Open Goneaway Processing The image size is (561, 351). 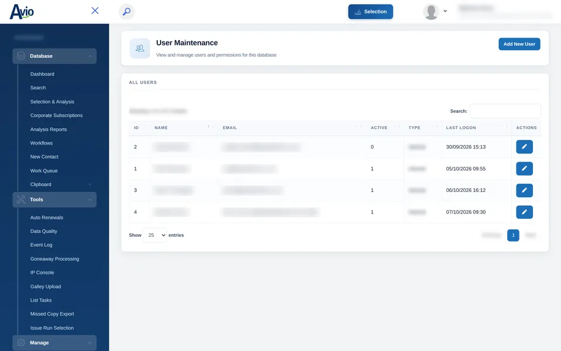coord(54,259)
